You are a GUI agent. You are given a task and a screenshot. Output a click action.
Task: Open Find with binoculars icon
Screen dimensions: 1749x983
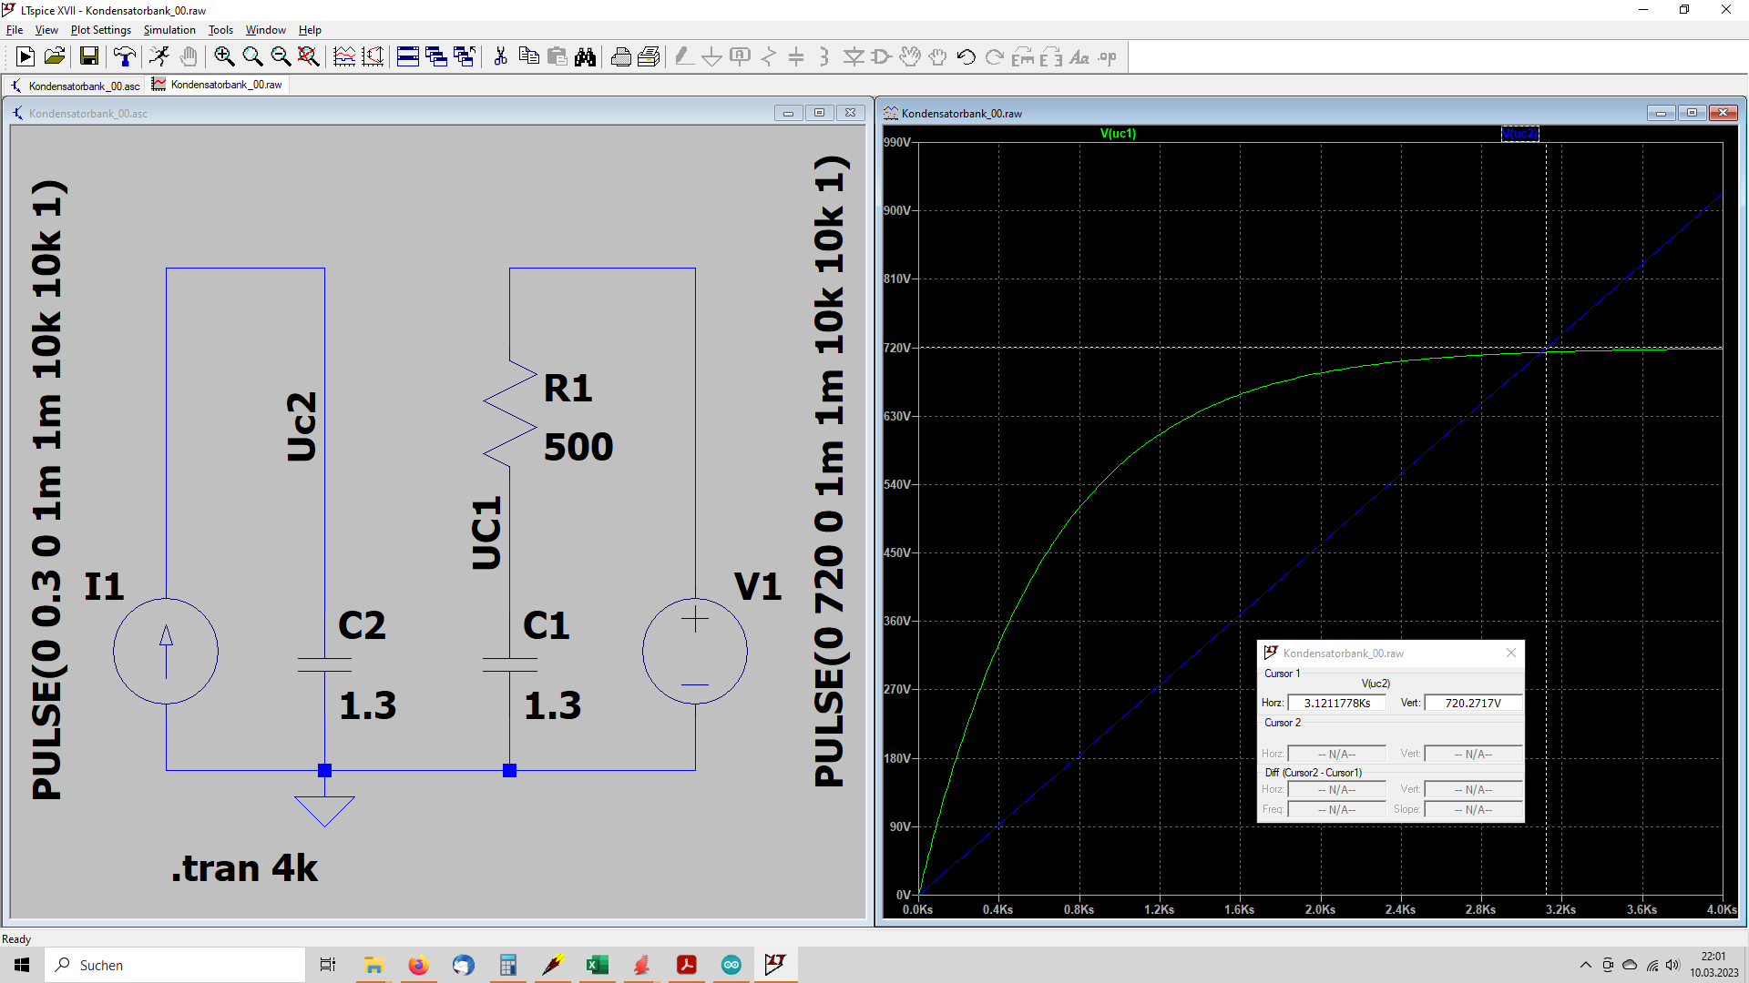[x=585, y=56]
